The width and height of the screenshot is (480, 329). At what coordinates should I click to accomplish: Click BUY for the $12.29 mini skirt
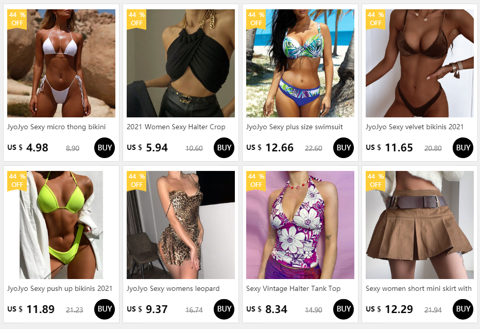click(x=462, y=309)
